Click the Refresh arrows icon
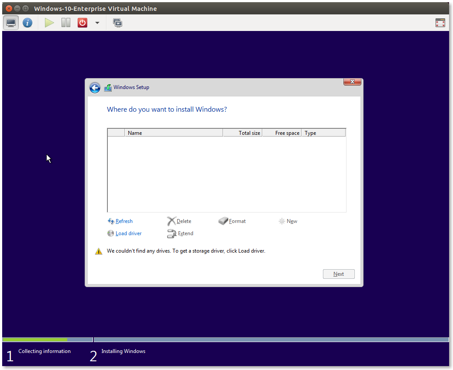This screenshot has height=370, width=453. [x=111, y=221]
